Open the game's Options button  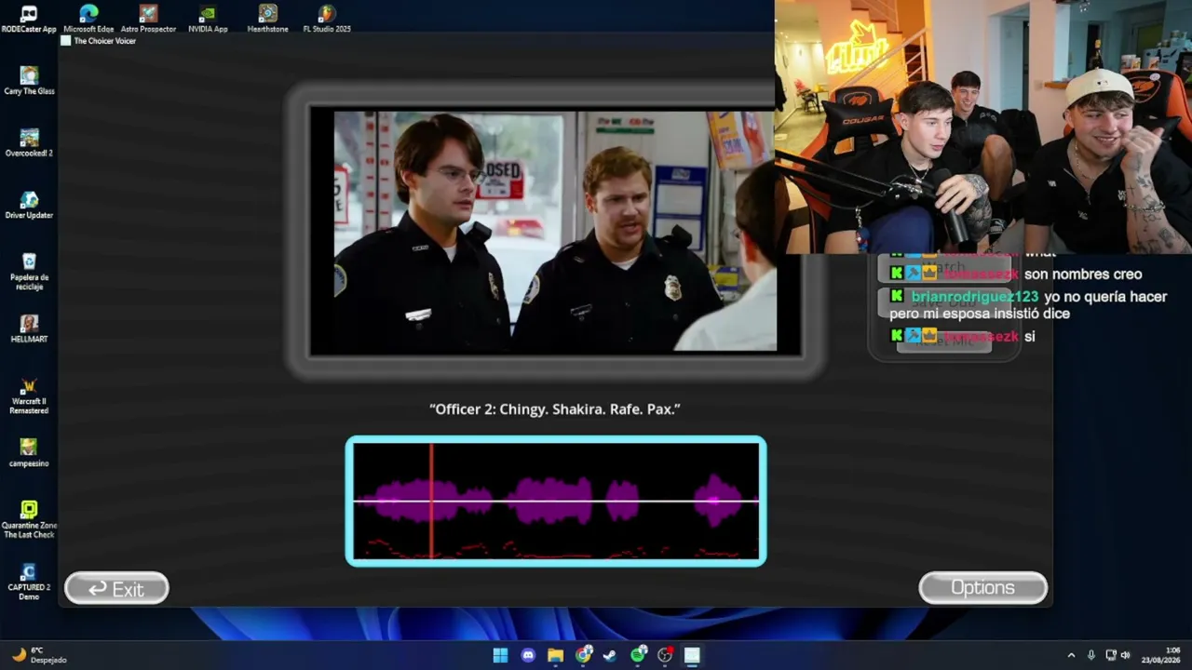(x=982, y=587)
